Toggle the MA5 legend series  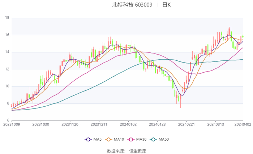pos(93,140)
